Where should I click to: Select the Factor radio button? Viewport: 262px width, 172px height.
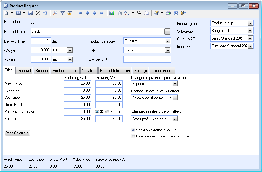(x=107, y=112)
